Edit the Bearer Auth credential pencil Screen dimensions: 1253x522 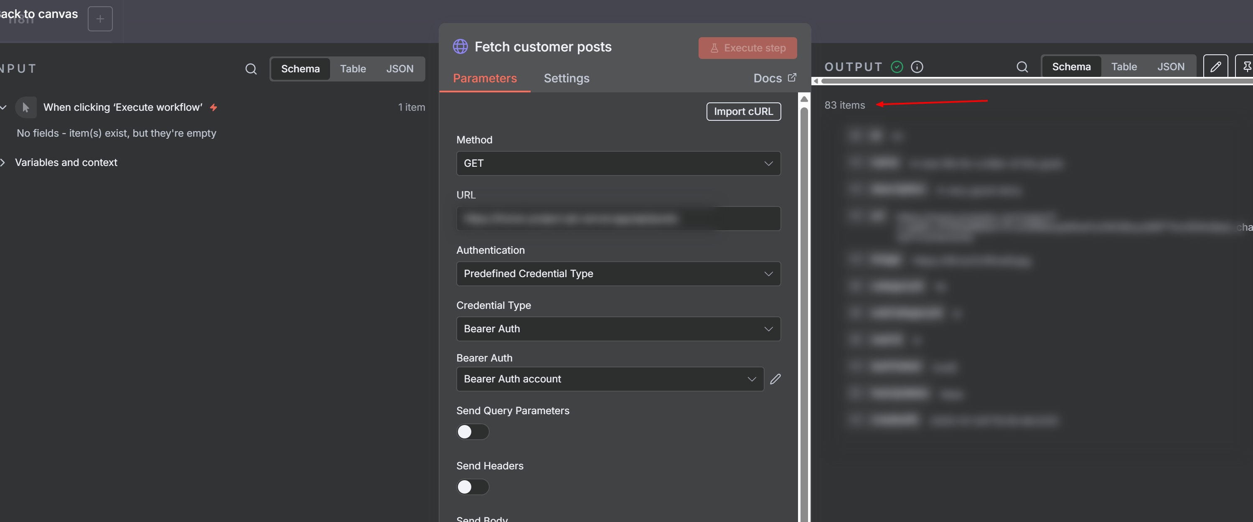point(775,379)
